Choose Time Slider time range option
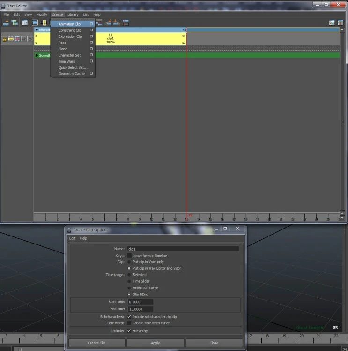 coord(129,281)
